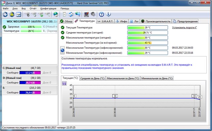The width and height of the screenshot is (212, 131).
Task: Click the Установить пороги t° link
Action: (x=185, y=27)
